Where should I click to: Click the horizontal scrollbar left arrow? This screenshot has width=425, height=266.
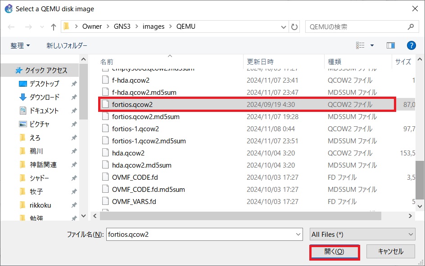click(x=95, y=216)
